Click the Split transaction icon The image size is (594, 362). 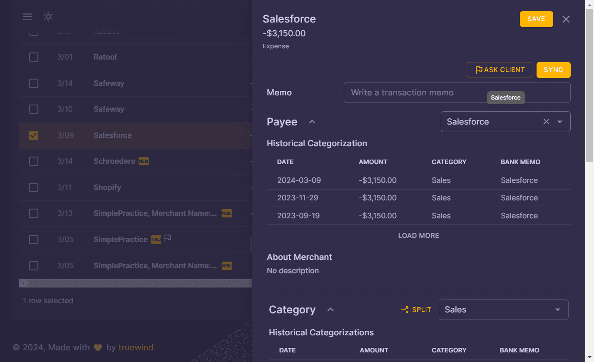pyautogui.click(x=405, y=310)
